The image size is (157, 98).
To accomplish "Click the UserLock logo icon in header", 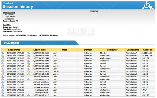I will [148, 5].
